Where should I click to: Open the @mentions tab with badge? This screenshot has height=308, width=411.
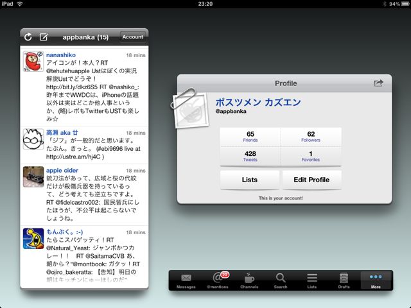point(218,280)
